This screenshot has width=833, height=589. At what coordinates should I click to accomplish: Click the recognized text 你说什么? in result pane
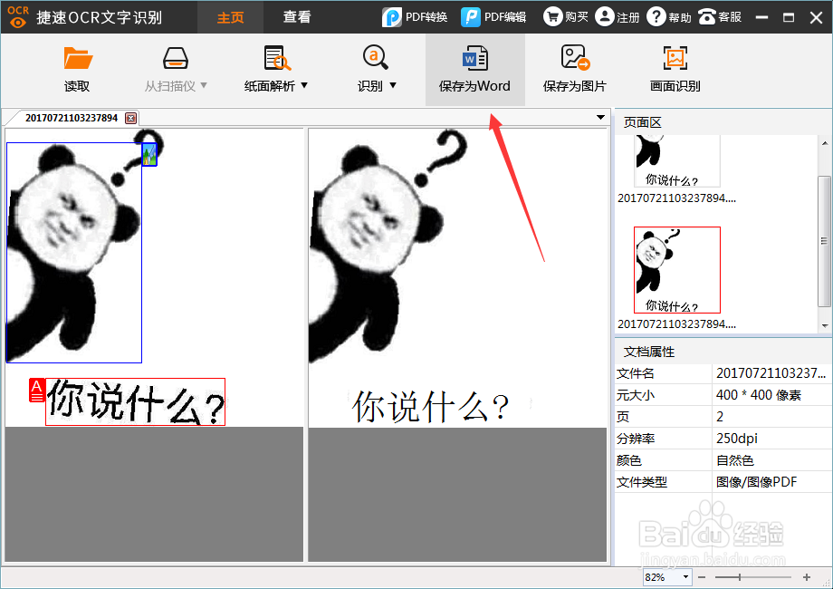tap(431, 407)
